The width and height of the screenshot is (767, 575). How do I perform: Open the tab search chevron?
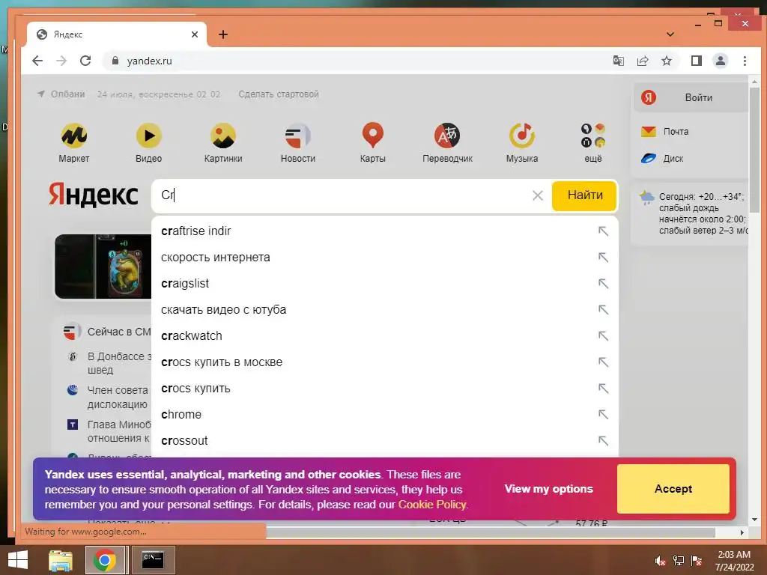click(670, 34)
